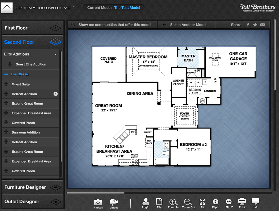
Task: Share the model on Facebook
Action: tap(248, 24)
